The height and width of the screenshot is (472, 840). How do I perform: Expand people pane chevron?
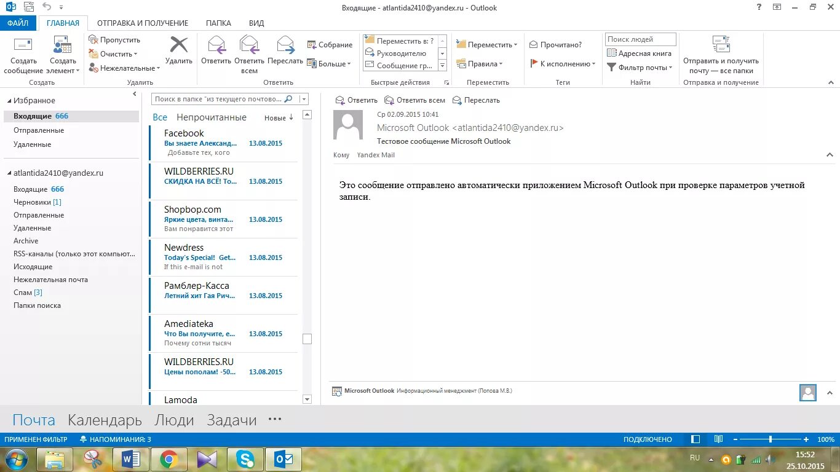pyautogui.click(x=830, y=393)
